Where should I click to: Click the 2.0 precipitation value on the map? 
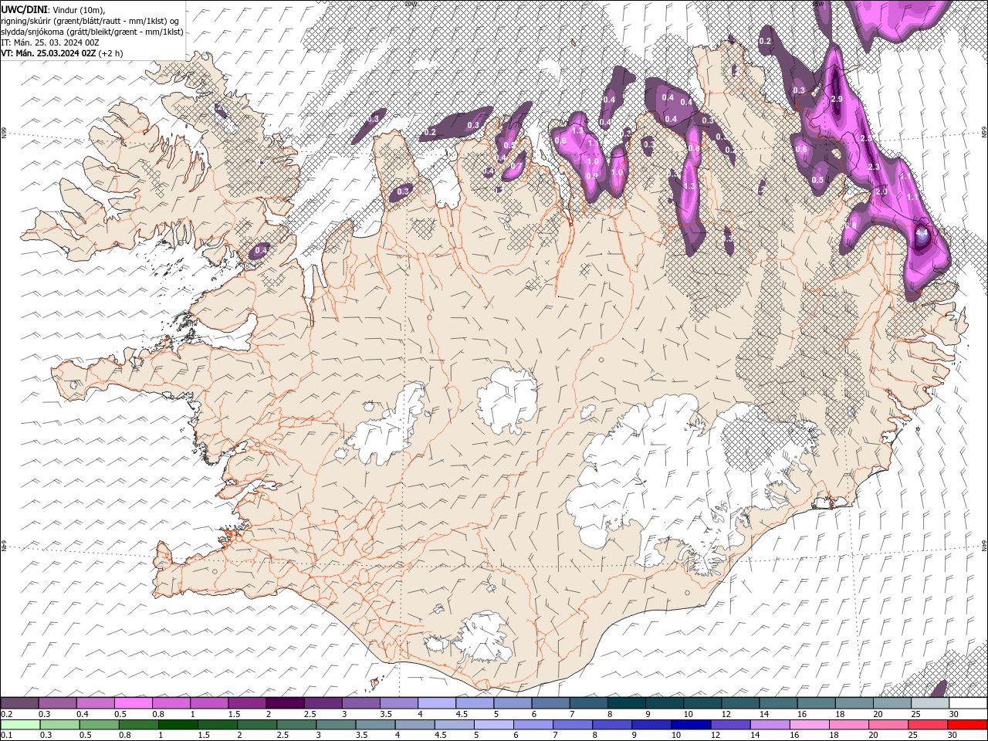pyautogui.click(x=881, y=191)
